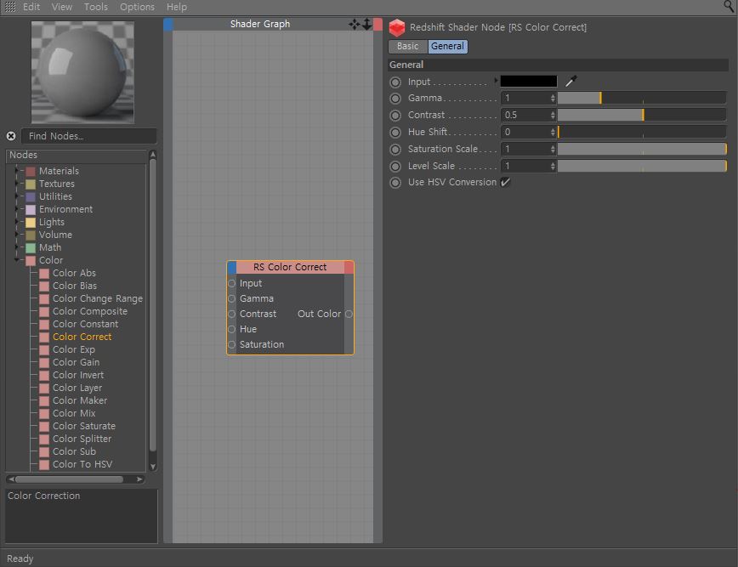
Task: Click the red Redshift cube icon
Action: coord(397,27)
